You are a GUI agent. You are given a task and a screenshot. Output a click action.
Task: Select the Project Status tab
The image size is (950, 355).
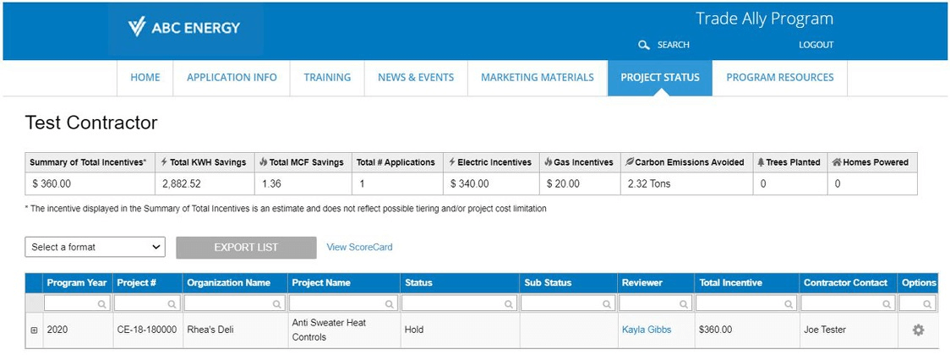point(660,78)
